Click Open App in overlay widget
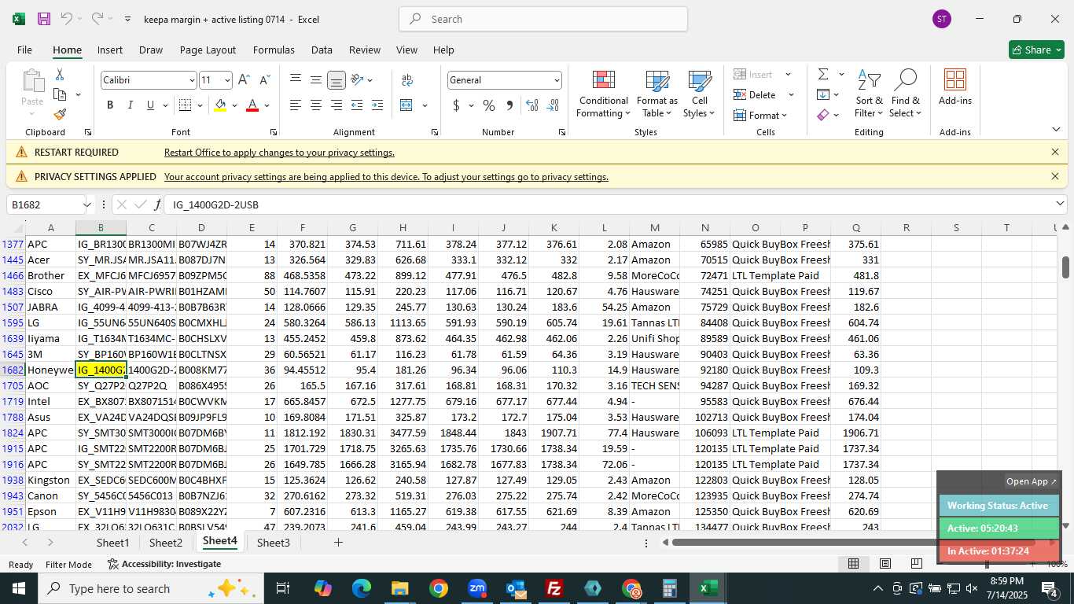Screen dimensions: 1074x604 pyautogui.click(x=1032, y=481)
